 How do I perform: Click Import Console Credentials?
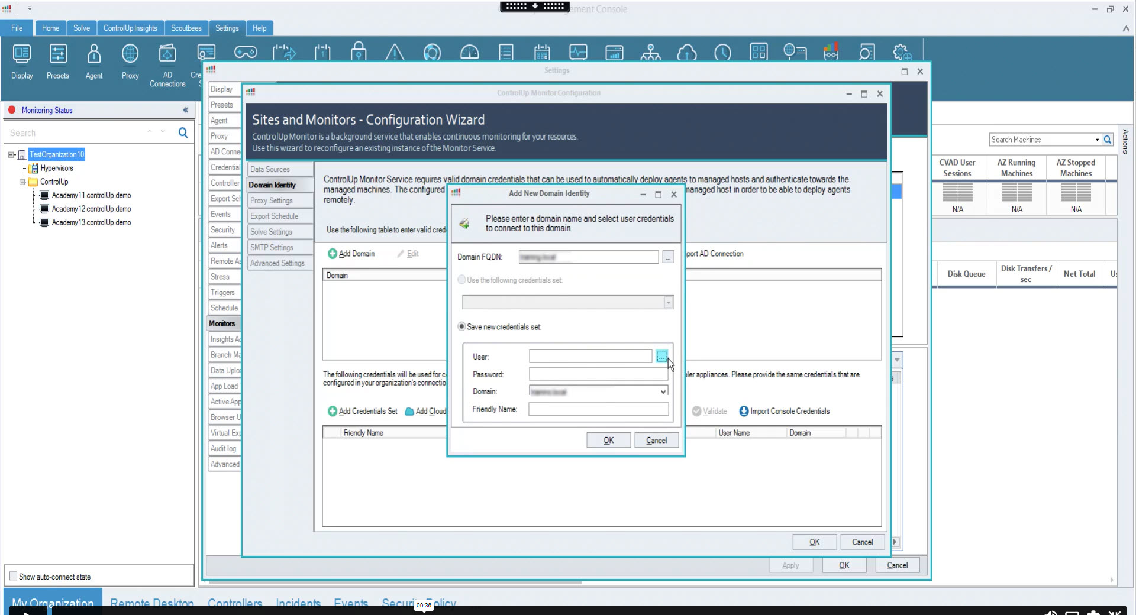pyautogui.click(x=785, y=411)
